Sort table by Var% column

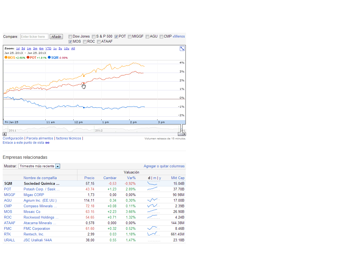tap(131, 178)
